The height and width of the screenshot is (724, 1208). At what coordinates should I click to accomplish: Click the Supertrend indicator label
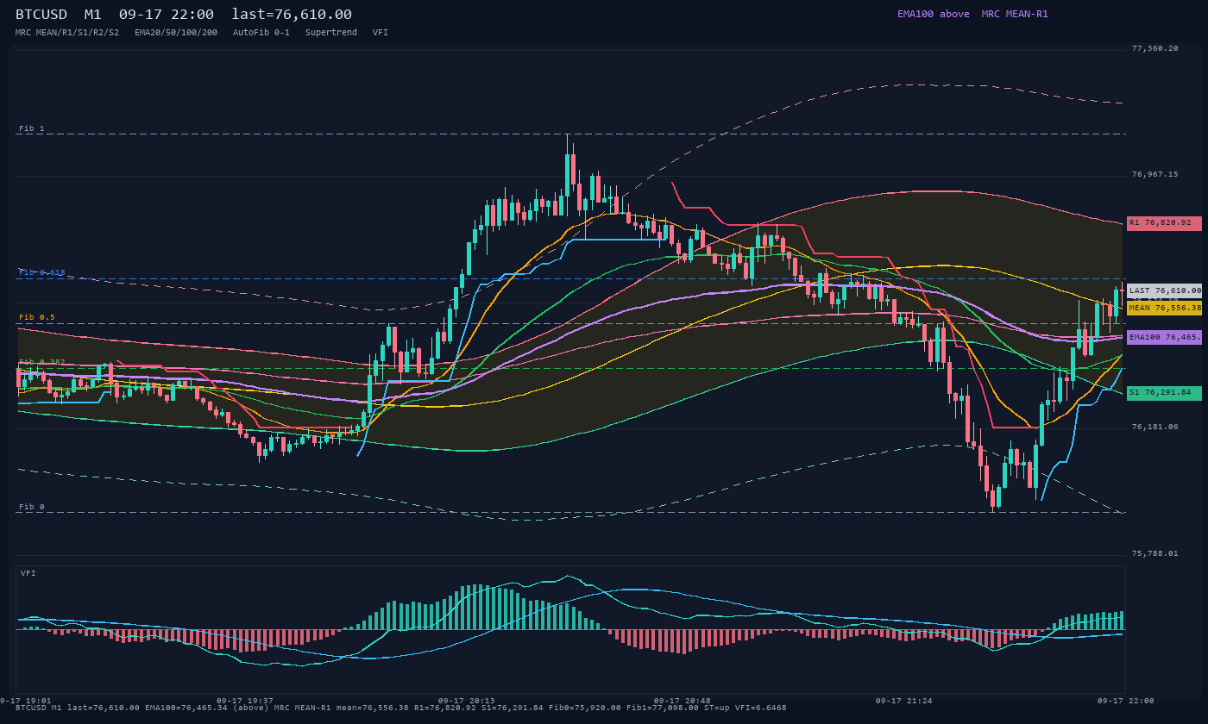coord(331,32)
